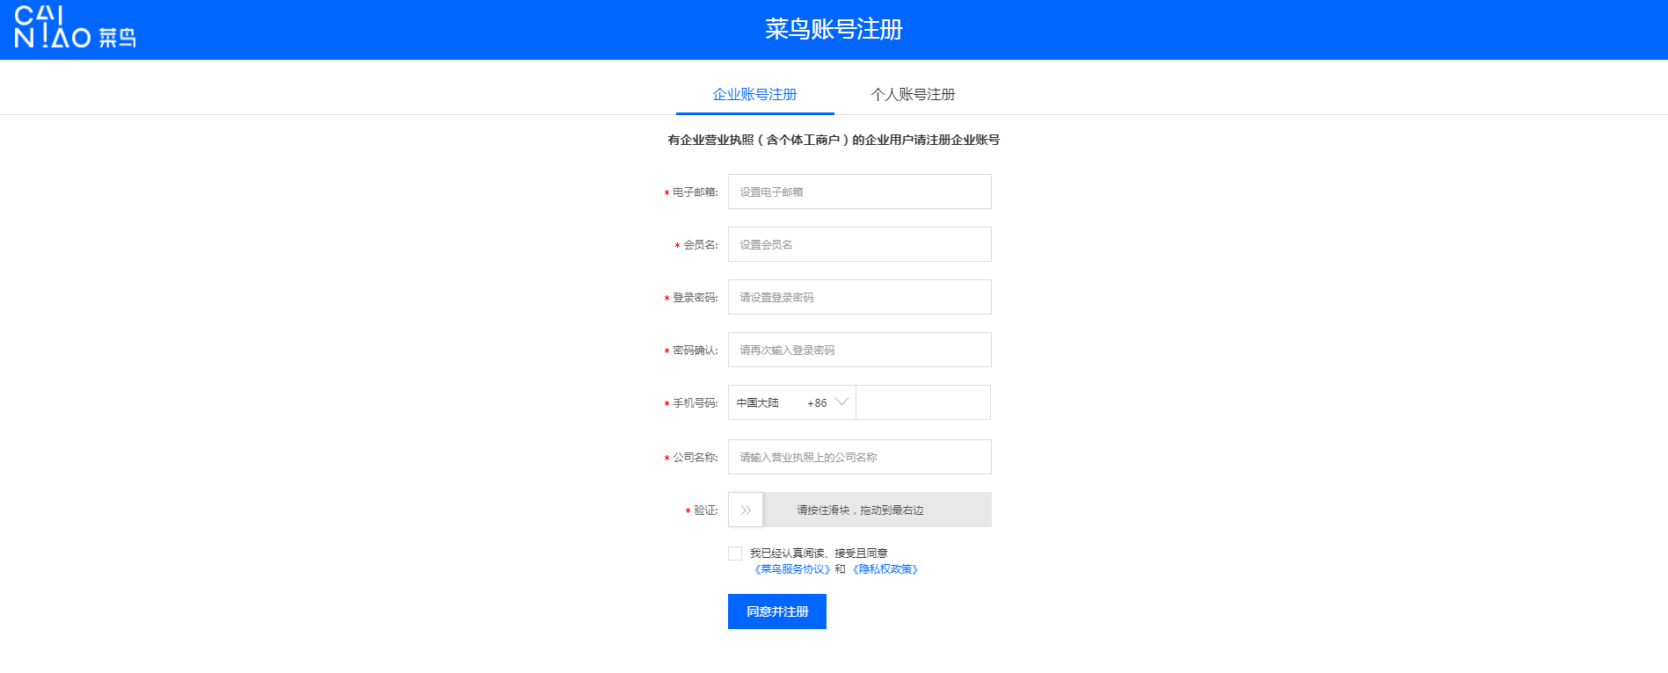The width and height of the screenshot is (1668, 673).
Task: Click the 同意并注册 button
Action: [x=777, y=611]
